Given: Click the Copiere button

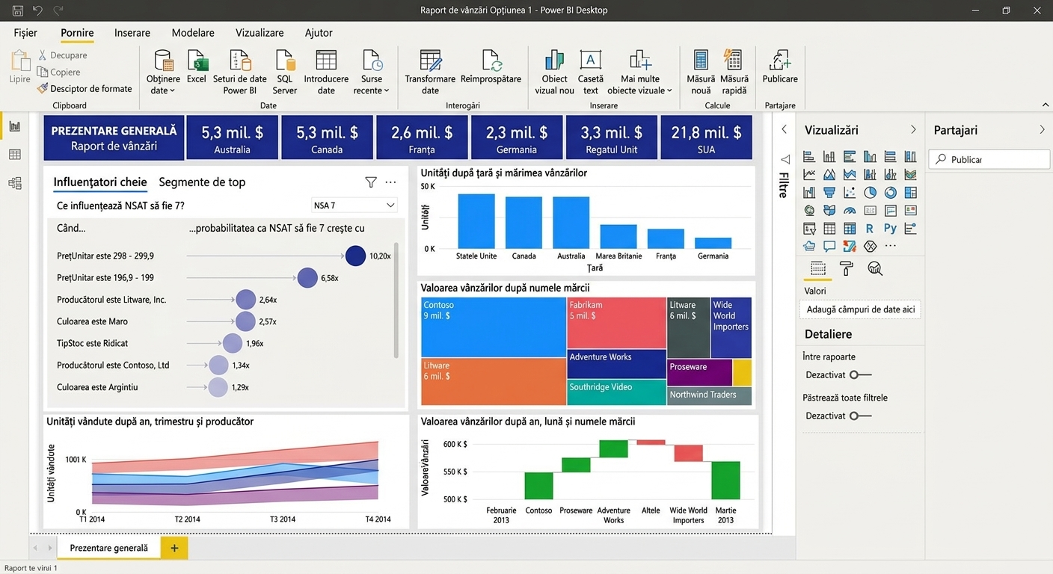Looking at the screenshot, I should [59, 72].
